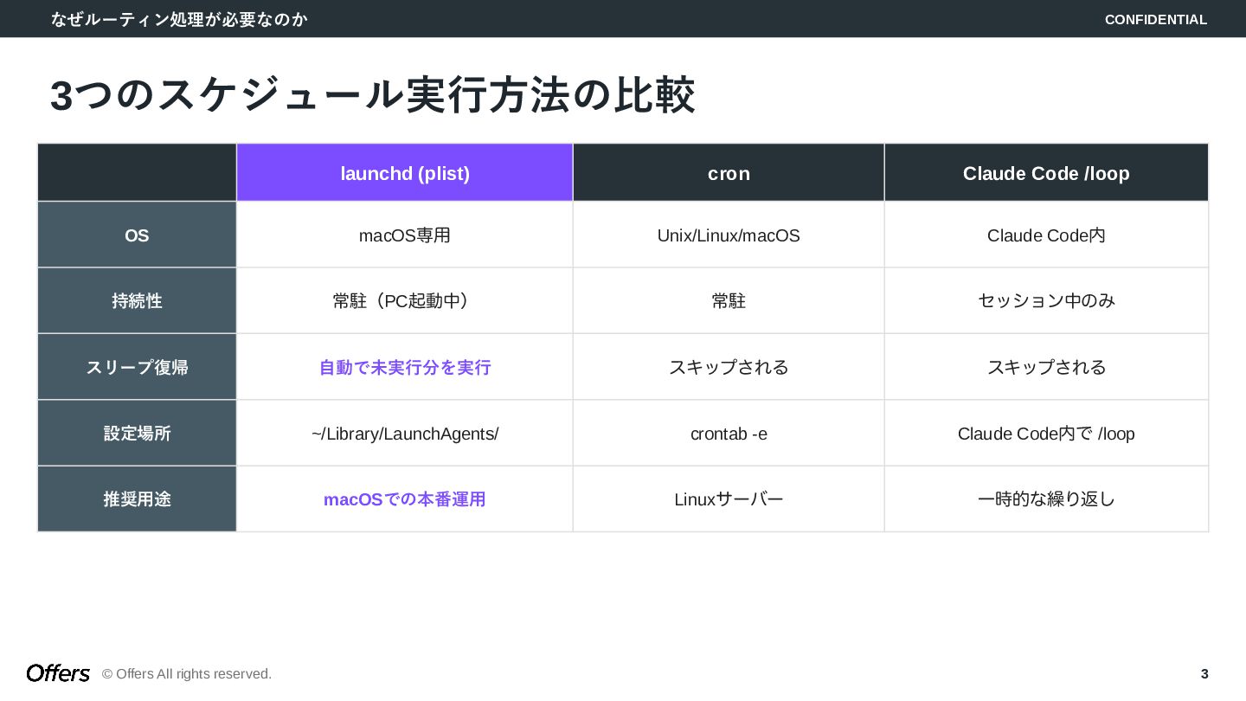Click the CONFIDENTIAL label in header
This screenshot has height=701, width=1246.
[x=1156, y=19]
